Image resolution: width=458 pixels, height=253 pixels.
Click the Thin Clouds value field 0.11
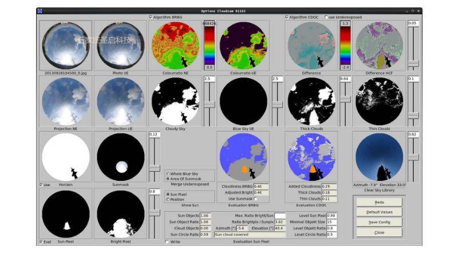click(329, 199)
